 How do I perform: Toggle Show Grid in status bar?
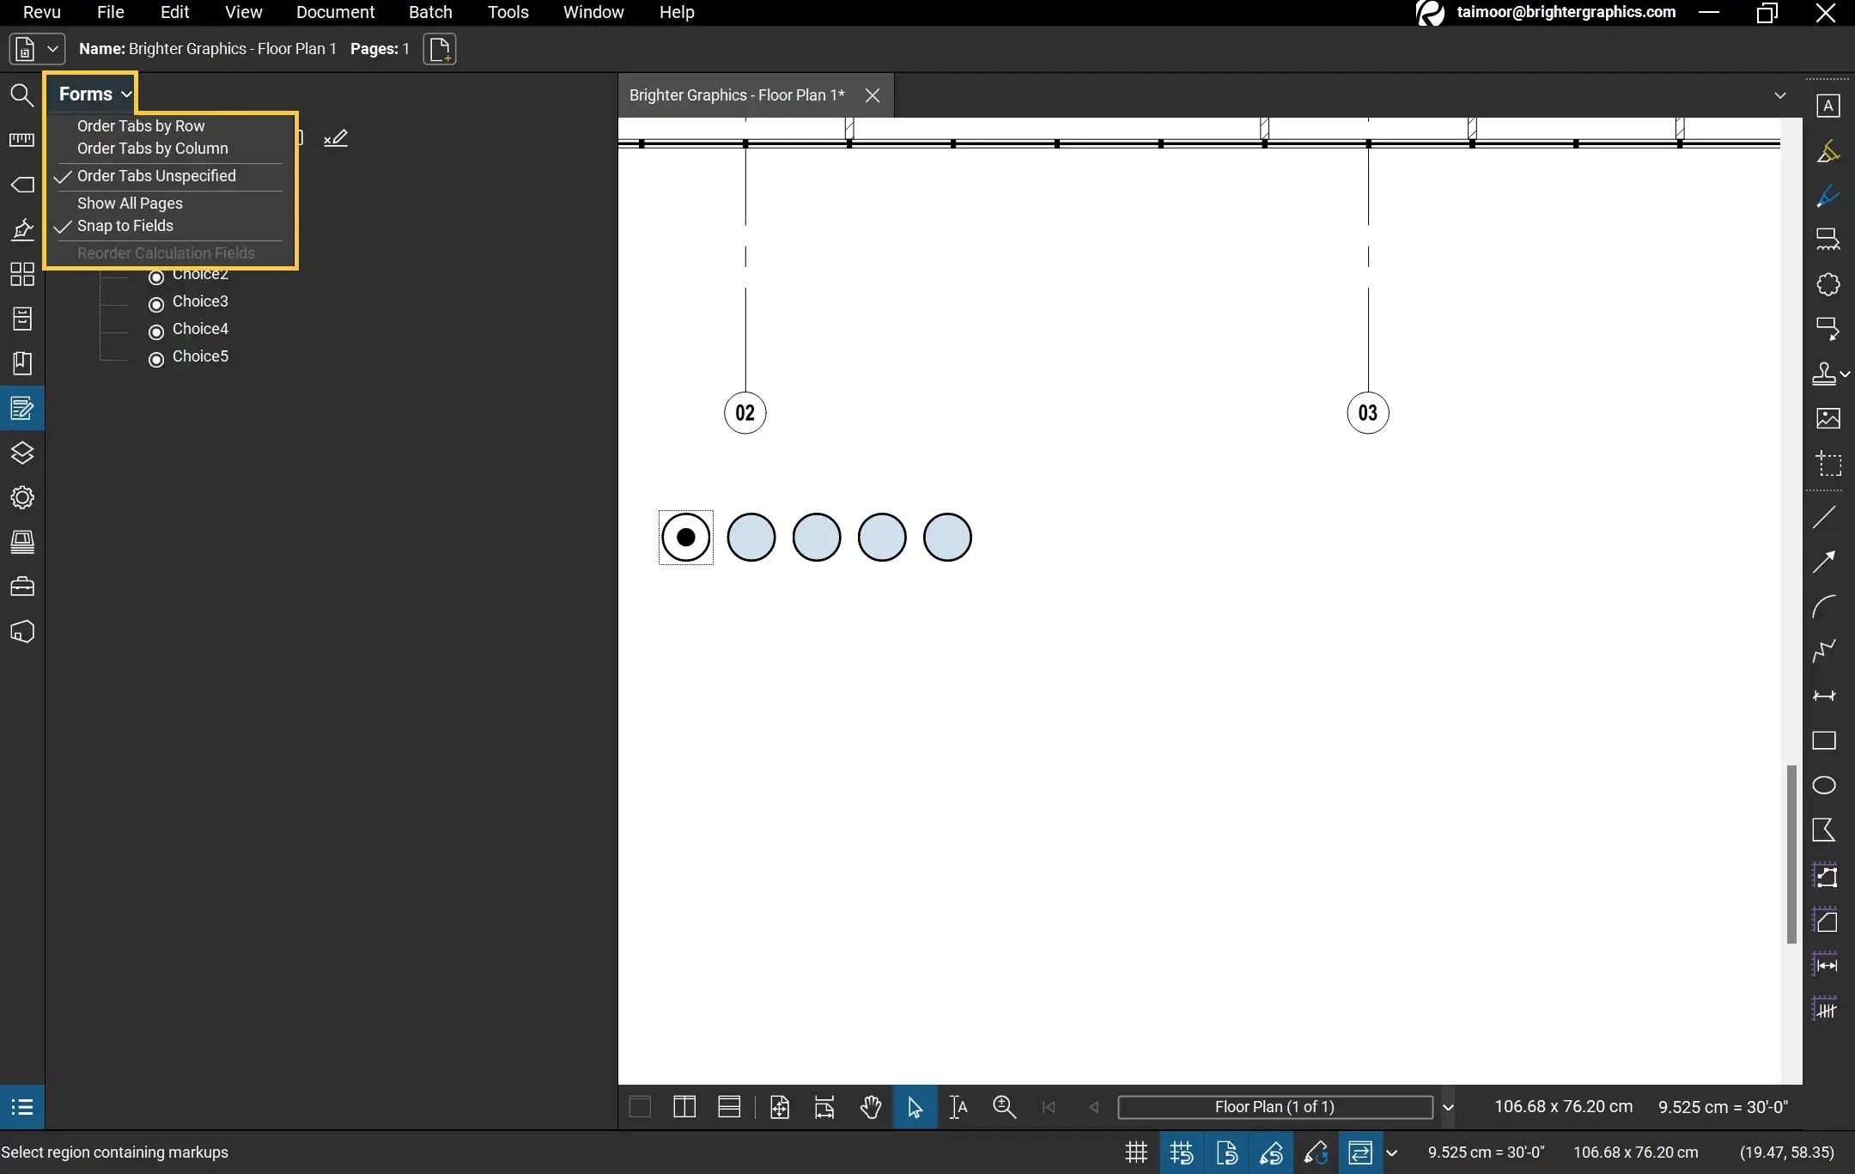point(1137,1153)
